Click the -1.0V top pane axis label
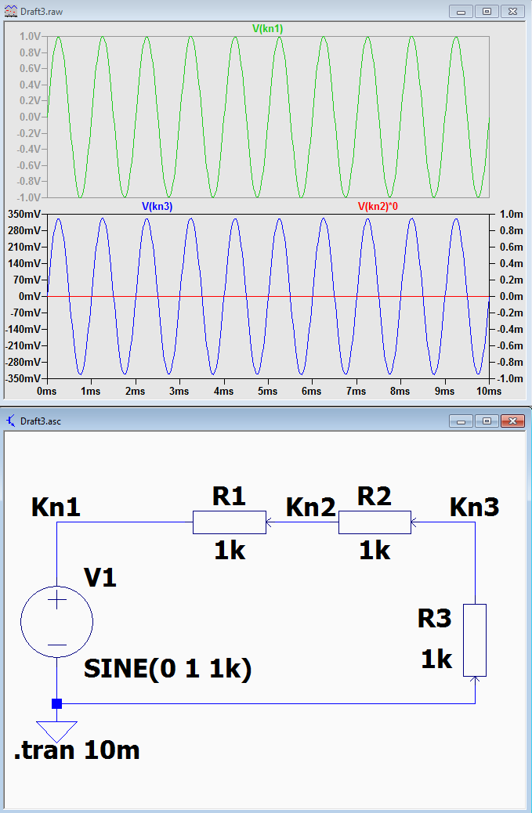 [28, 197]
